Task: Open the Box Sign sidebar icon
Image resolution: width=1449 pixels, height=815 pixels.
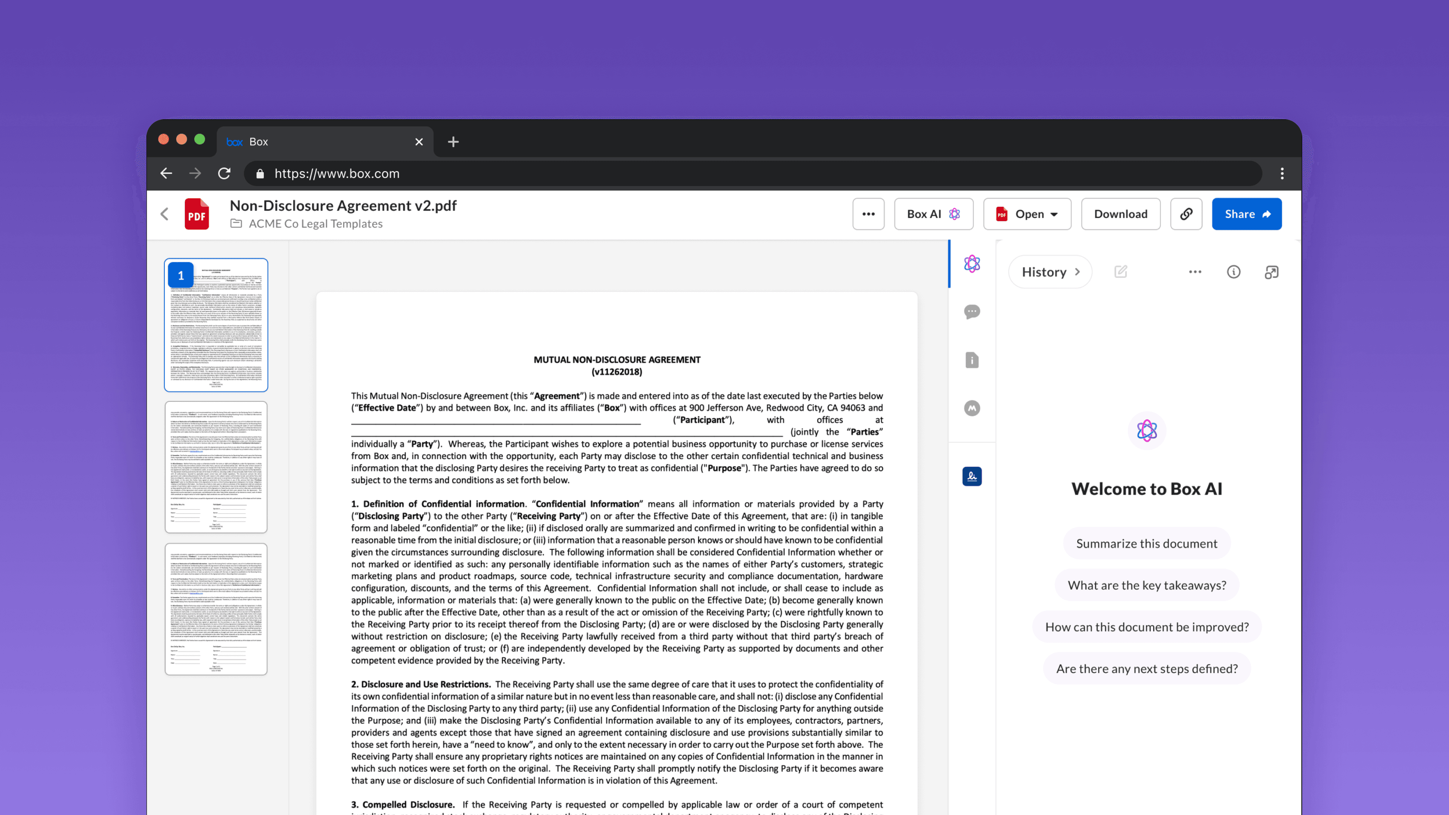Action: click(x=971, y=477)
